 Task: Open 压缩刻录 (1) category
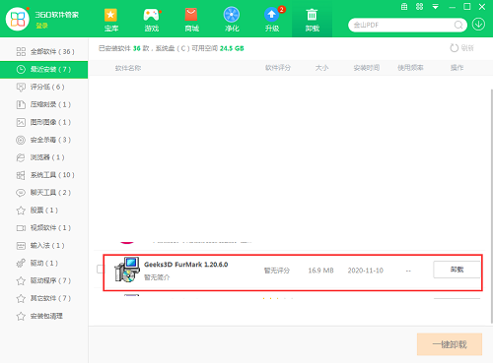(x=44, y=104)
